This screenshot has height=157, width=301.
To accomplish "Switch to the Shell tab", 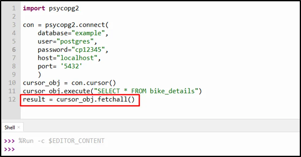I will (x=9, y=127).
